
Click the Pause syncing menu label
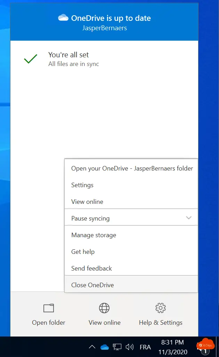[x=90, y=218]
